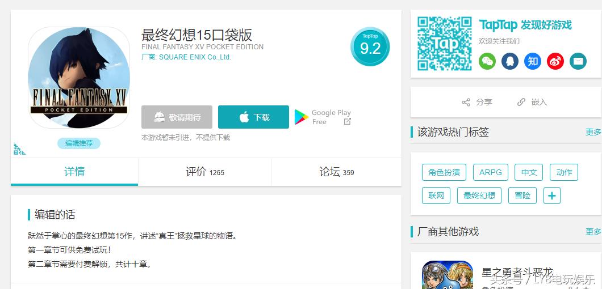Screen dimensions: 602x289
Task: Click 更多 next to 厂商其他游戏
Action: [x=593, y=232]
